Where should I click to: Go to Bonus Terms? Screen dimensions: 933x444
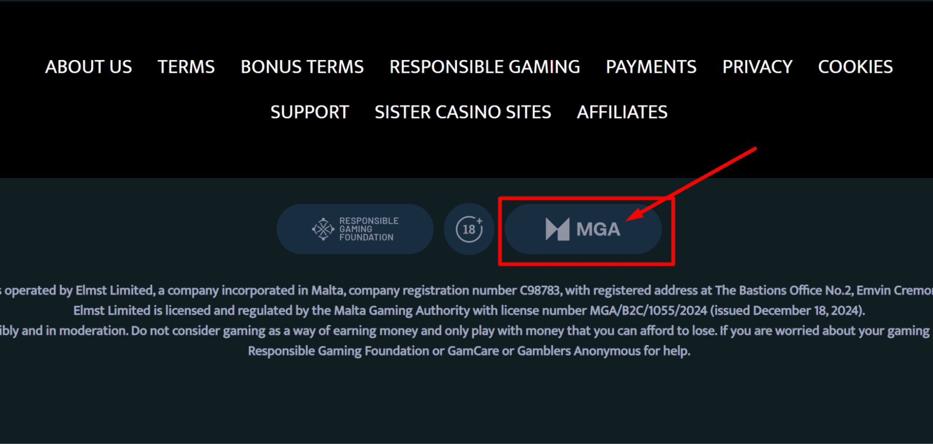pos(302,67)
